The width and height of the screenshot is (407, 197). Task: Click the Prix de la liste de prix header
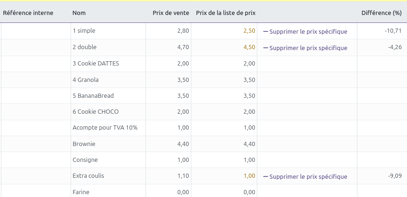pyautogui.click(x=225, y=13)
